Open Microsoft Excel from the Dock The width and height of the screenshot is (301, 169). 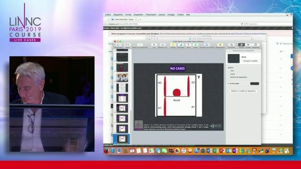[216, 151]
